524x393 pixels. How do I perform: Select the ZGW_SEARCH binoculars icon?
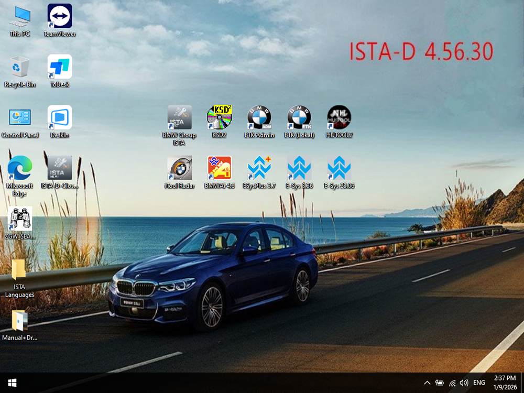[x=20, y=219]
